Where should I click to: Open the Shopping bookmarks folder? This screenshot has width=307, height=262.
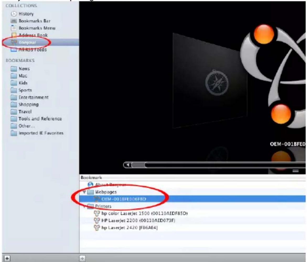[x=28, y=104]
